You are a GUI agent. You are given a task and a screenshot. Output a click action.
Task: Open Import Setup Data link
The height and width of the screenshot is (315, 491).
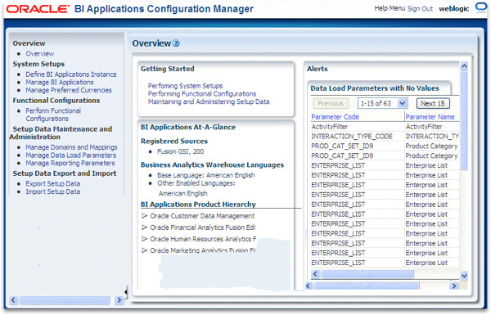tap(53, 191)
